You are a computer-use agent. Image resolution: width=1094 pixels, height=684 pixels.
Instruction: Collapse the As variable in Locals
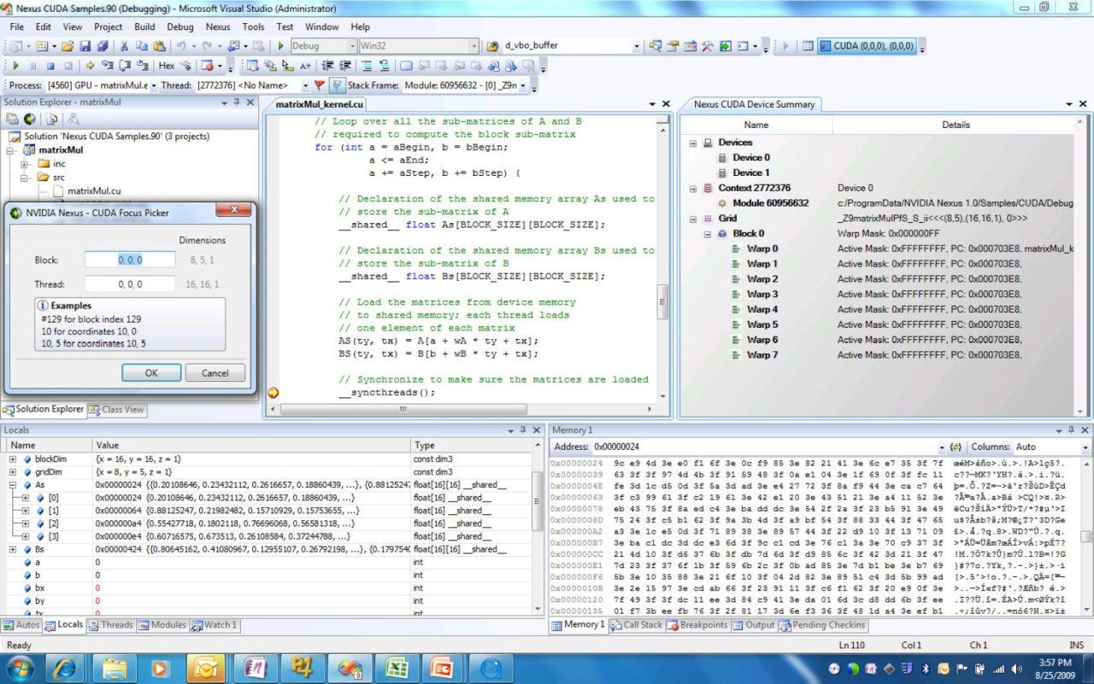coord(13,485)
